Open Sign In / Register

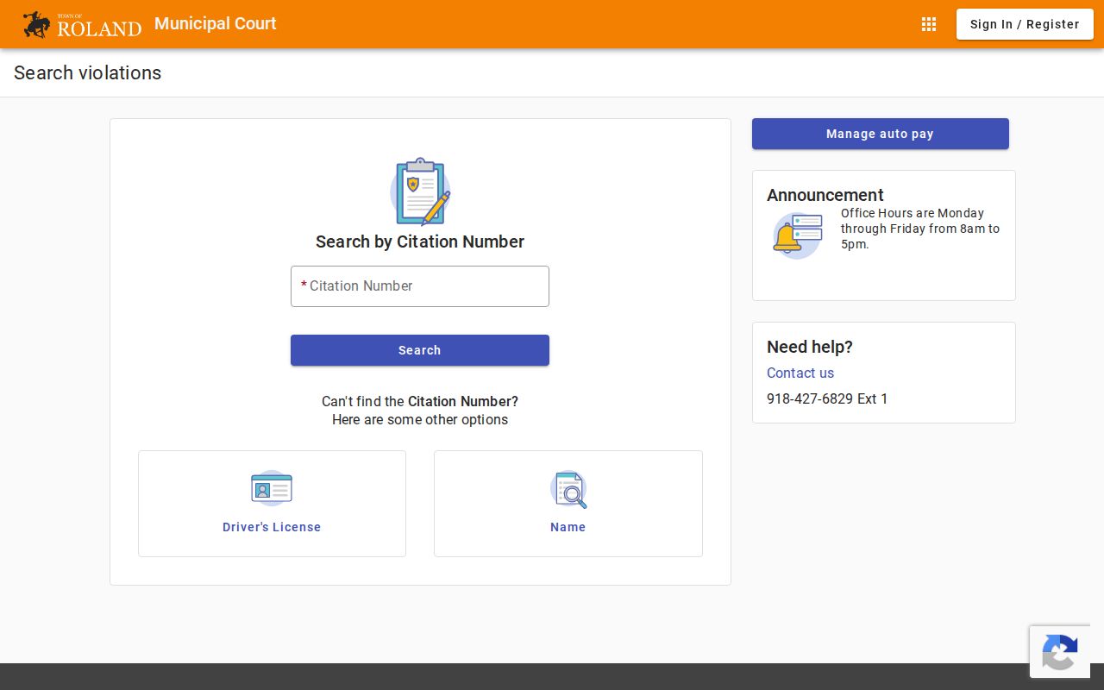pos(1025,24)
